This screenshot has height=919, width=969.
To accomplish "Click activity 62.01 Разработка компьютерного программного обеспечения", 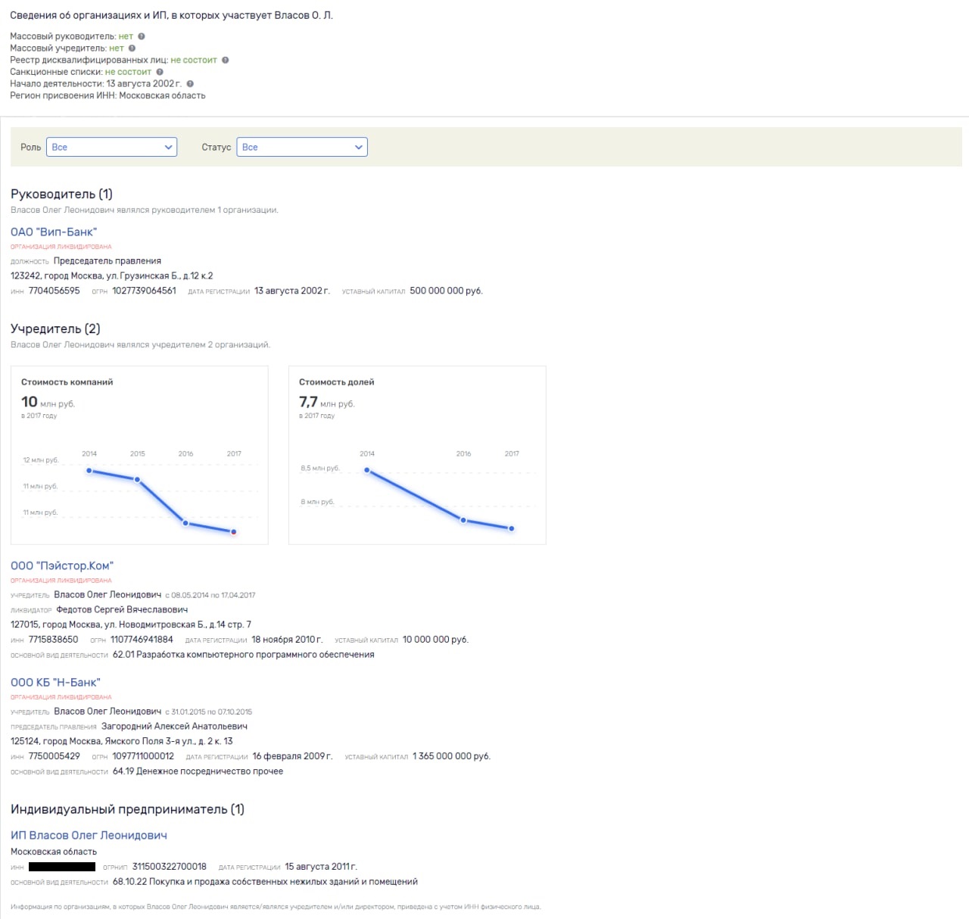I will (x=244, y=655).
